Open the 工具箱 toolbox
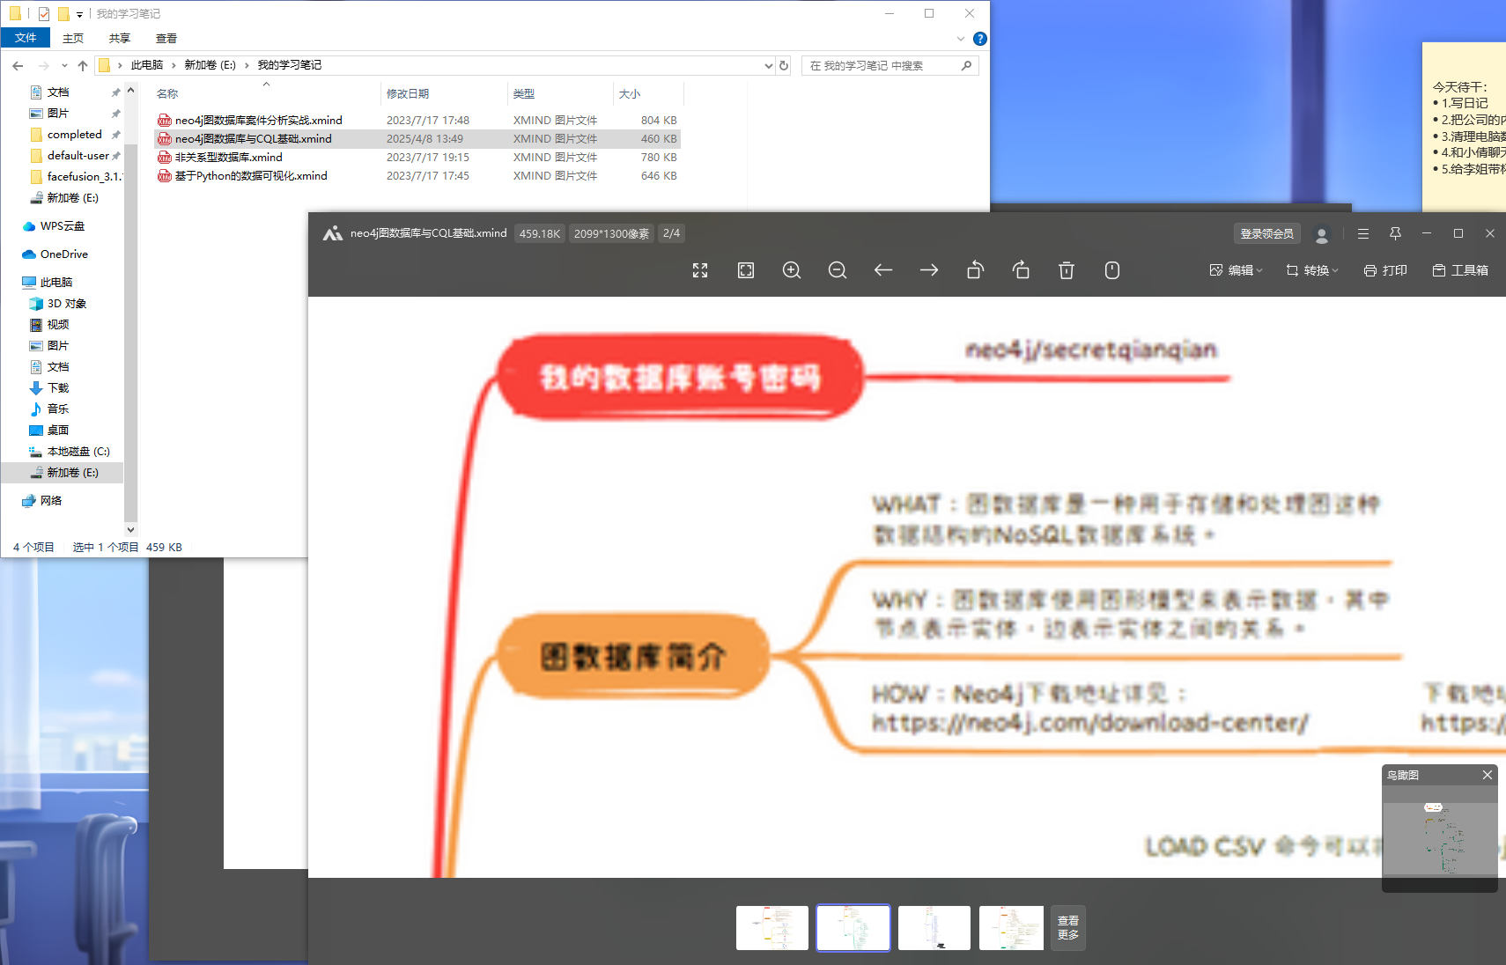Viewport: 1506px width, 965px height. click(x=1460, y=270)
